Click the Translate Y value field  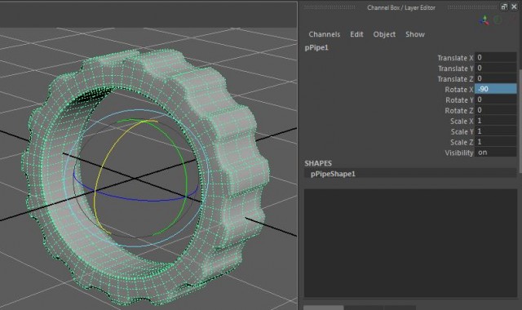(496, 68)
